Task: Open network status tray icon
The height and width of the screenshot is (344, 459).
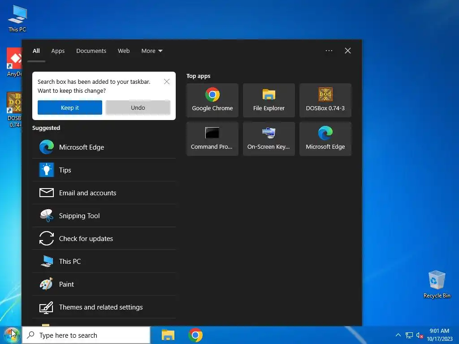Action: coord(409,335)
